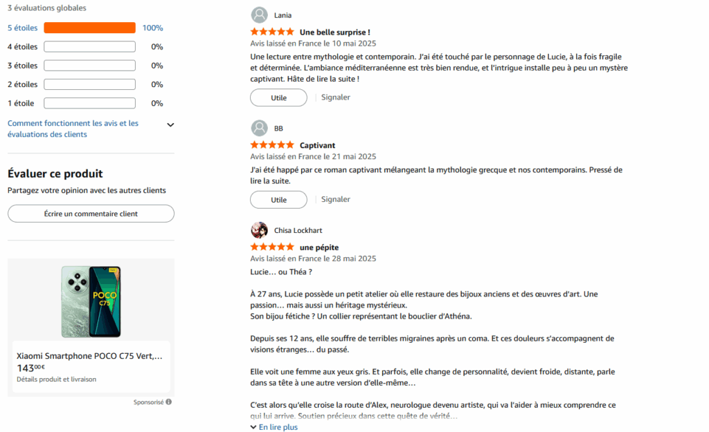Click the star rating on Captivant review
The width and height of the screenshot is (709, 432).
272,146
